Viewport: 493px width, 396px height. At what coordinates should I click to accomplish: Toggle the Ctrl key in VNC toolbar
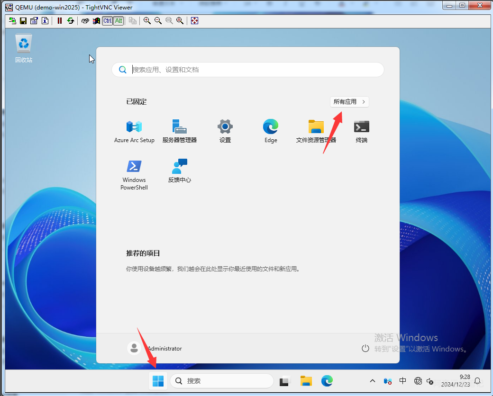pos(107,21)
